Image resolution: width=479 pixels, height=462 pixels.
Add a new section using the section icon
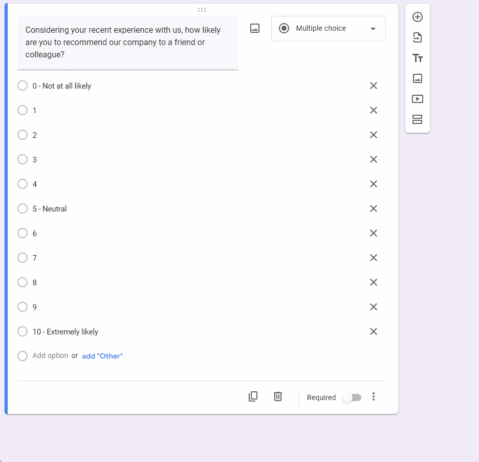(x=418, y=119)
